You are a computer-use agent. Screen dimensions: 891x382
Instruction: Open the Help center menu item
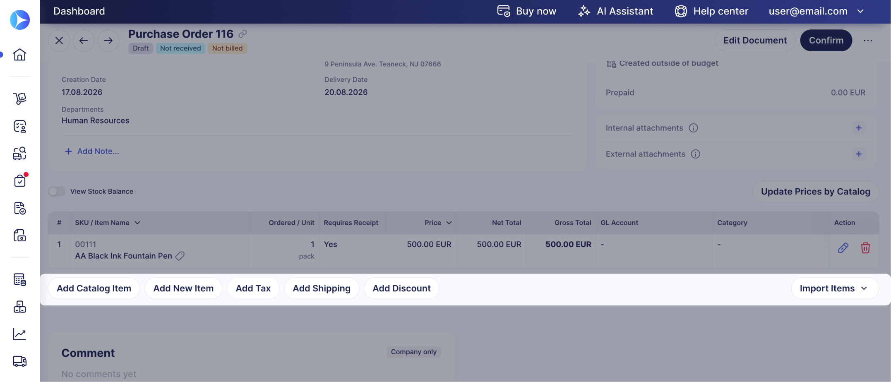(x=711, y=11)
